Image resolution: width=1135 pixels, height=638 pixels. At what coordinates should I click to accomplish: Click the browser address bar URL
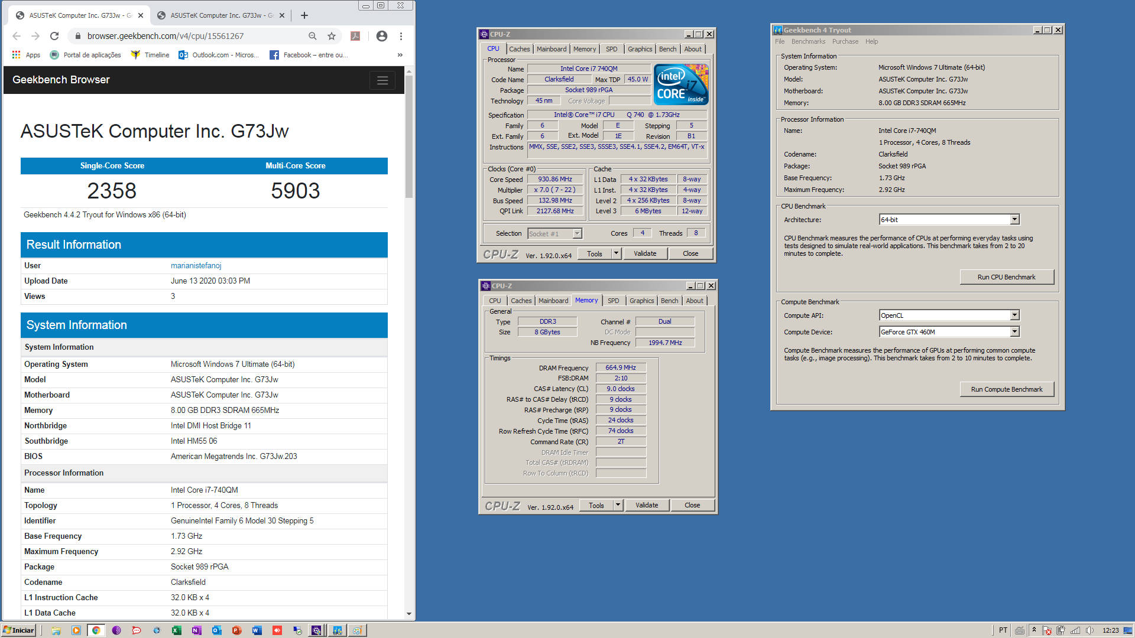coord(166,36)
